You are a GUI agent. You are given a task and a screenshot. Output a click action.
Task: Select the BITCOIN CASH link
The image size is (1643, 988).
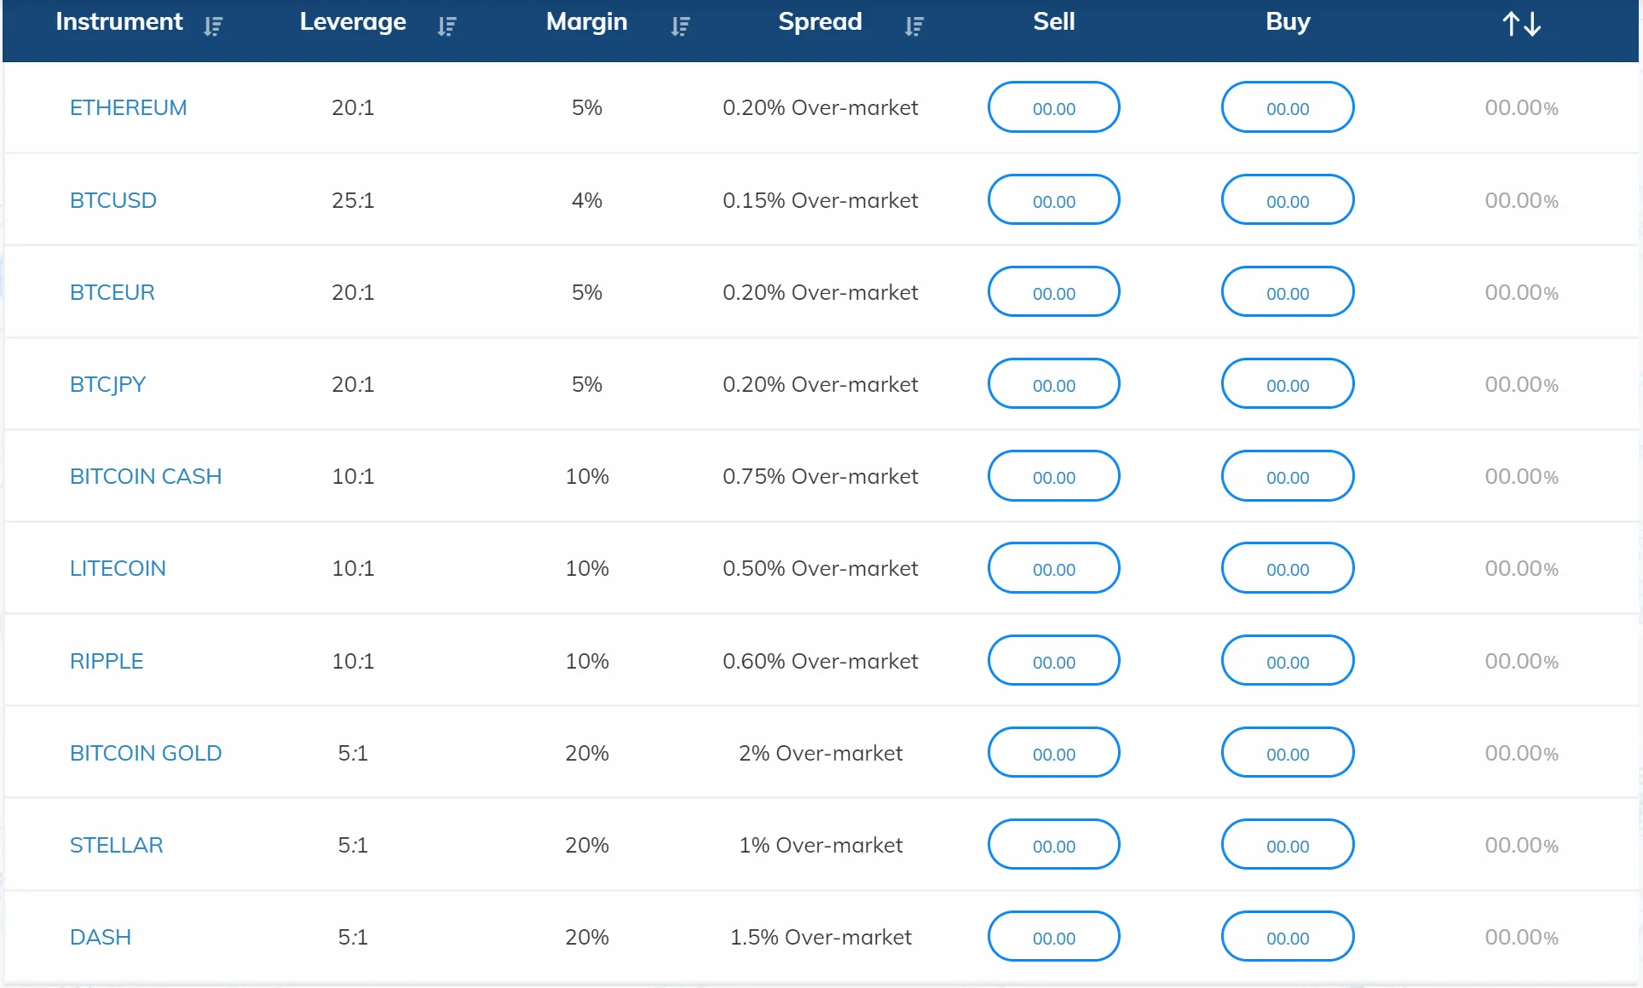pyautogui.click(x=146, y=476)
